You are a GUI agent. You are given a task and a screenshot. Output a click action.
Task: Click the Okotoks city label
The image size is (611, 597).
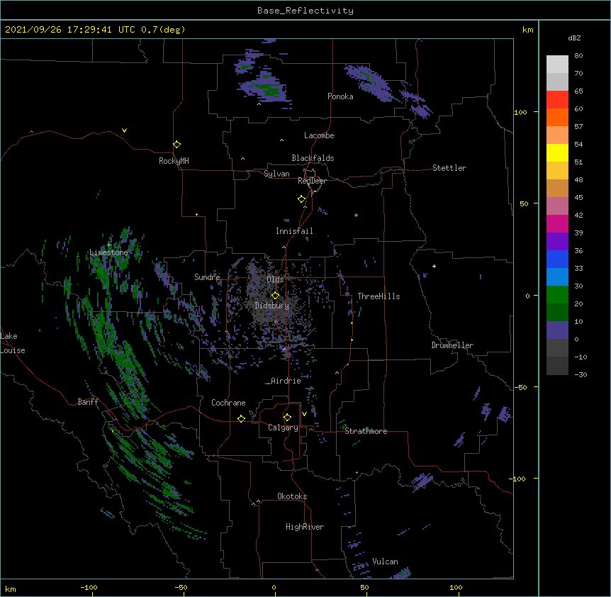(292, 496)
